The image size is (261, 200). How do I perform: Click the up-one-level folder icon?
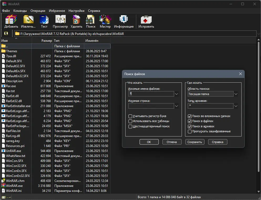pos(6,34)
